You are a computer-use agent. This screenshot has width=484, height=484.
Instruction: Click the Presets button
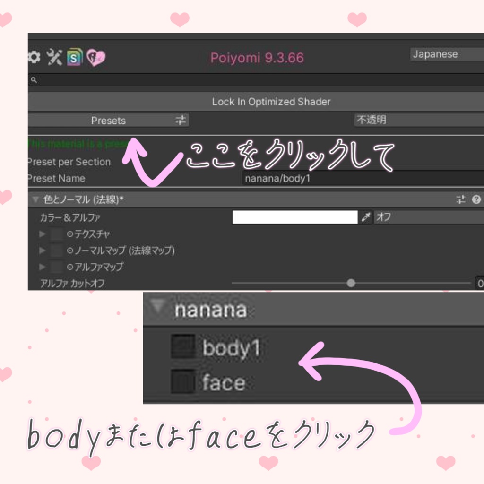pos(108,120)
